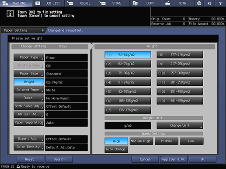Open the Profile Name setting
226x169 pixels.
[x=29, y=65]
